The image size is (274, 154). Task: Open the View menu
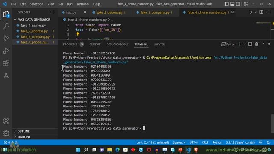(51, 4)
